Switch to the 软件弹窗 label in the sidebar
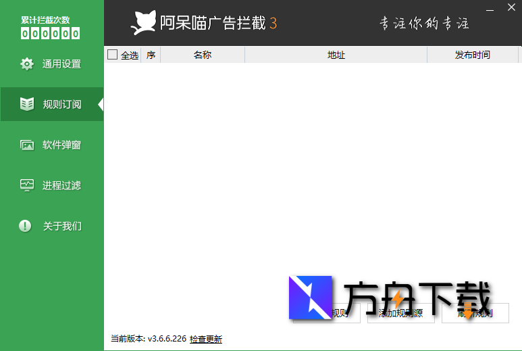 coord(61,145)
